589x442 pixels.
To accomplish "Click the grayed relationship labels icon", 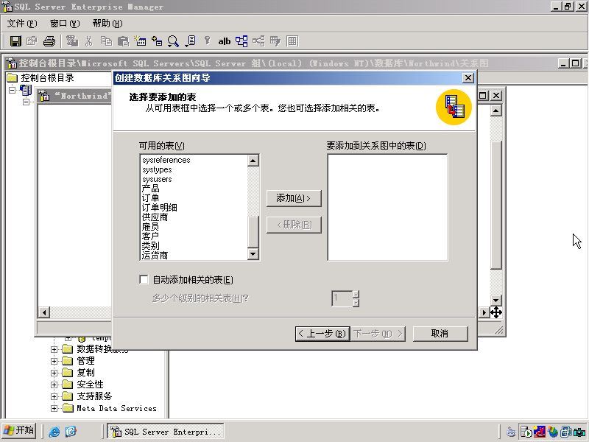I will click(x=258, y=41).
